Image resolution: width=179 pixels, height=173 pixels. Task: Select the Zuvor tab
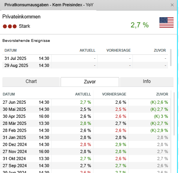coord(90,82)
